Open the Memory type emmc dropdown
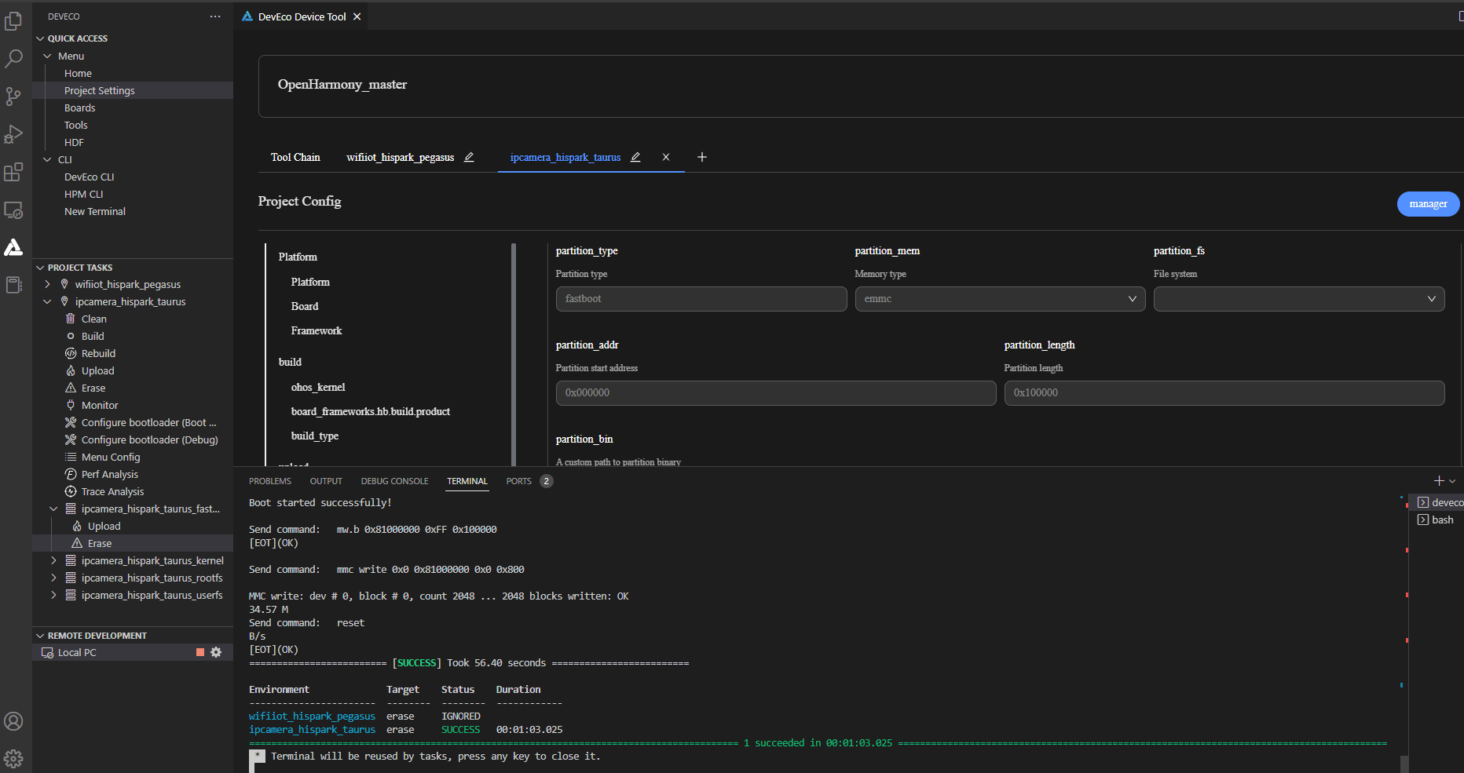Image resolution: width=1464 pixels, height=773 pixels. (x=1000, y=299)
